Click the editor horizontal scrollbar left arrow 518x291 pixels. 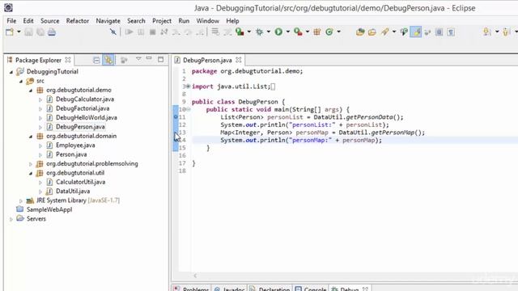tap(195, 276)
